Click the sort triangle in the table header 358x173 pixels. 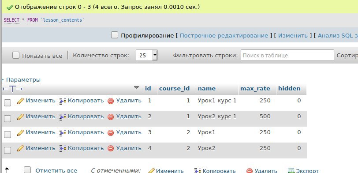(x=136, y=88)
